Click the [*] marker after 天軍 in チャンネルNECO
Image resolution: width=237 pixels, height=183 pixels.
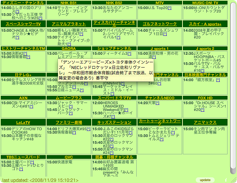tap(157, 103)
